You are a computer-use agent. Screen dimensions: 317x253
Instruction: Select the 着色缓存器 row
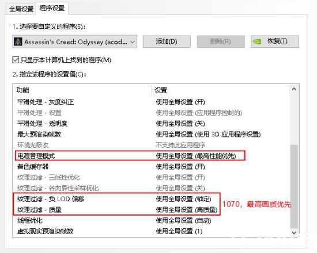click(x=152, y=167)
